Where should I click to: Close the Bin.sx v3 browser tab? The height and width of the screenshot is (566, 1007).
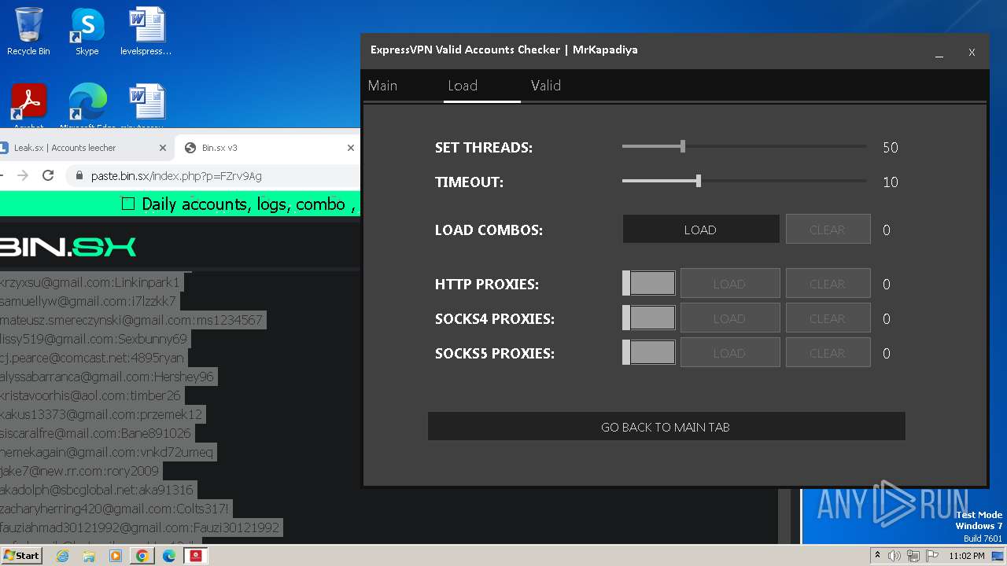pyautogui.click(x=351, y=148)
